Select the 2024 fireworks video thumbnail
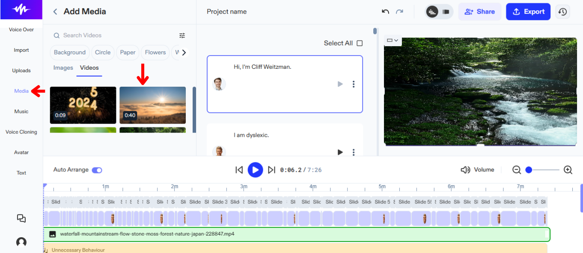Image resolution: width=583 pixels, height=253 pixels. tap(83, 105)
